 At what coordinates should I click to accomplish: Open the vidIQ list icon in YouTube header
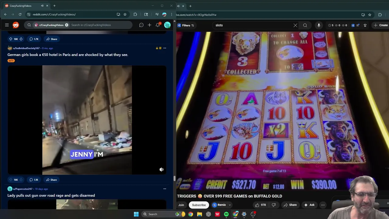[358, 25]
